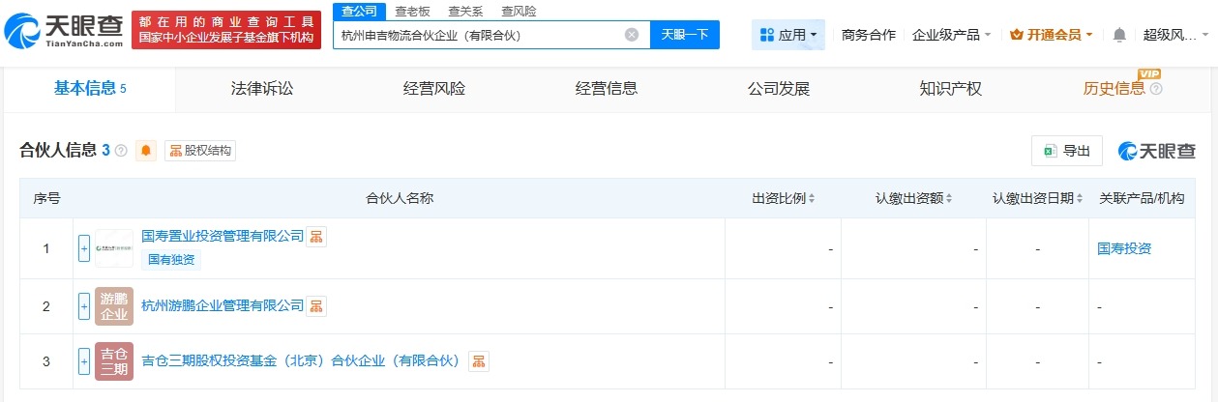The image size is (1218, 402).
Task: Click the 序号 column header
Action: coord(46,198)
